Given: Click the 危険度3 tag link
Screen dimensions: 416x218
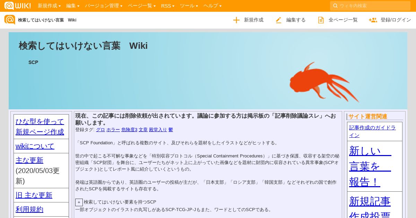Looking at the screenshot, I should (129, 130).
